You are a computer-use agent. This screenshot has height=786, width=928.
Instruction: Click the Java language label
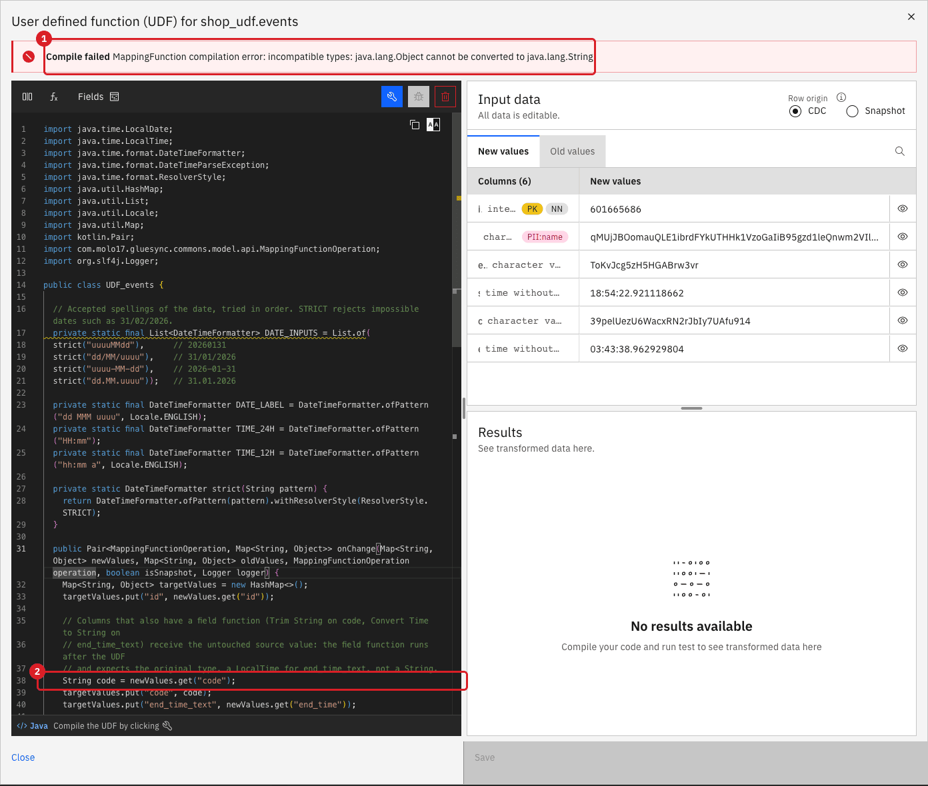click(x=33, y=726)
